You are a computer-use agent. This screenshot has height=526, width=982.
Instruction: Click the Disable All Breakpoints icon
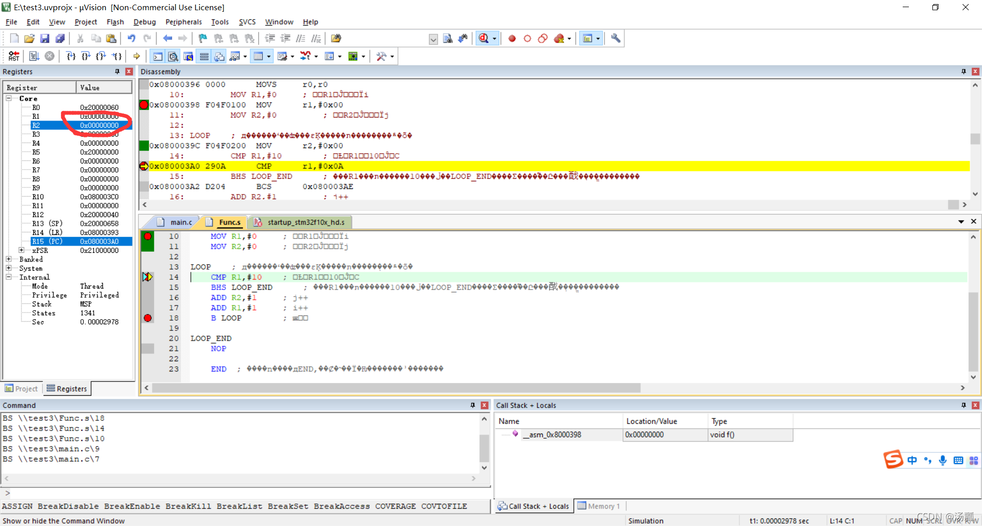click(543, 38)
